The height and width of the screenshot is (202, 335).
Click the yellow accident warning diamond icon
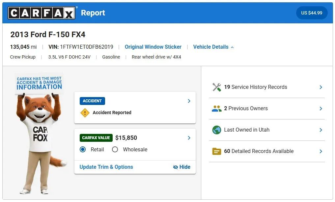tap(85, 113)
